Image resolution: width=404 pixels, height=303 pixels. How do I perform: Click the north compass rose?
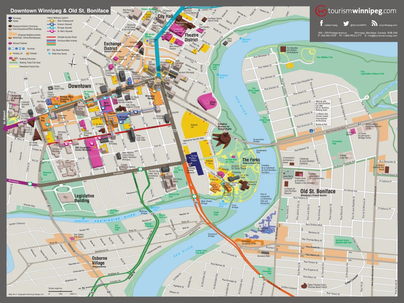[x=73, y=62]
